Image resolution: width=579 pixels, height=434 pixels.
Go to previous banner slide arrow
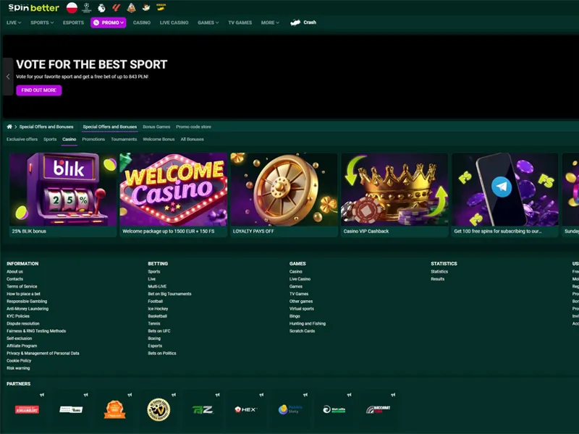8,77
